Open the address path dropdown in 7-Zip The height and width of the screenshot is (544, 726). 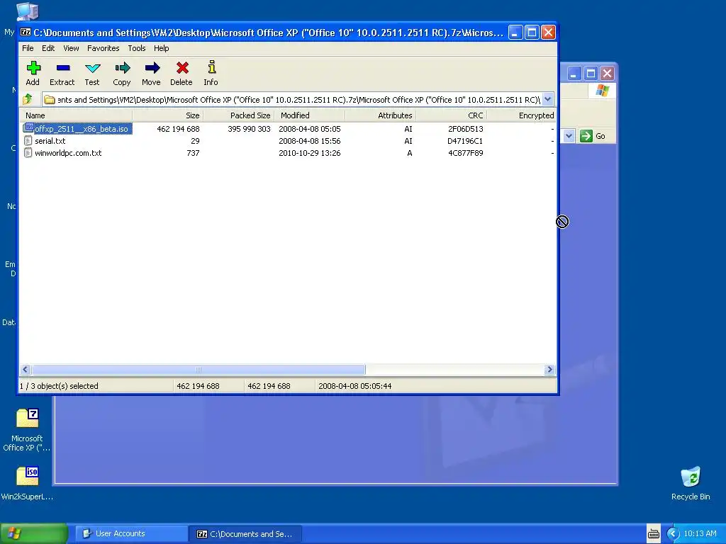pyautogui.click(x=548, y=99)
